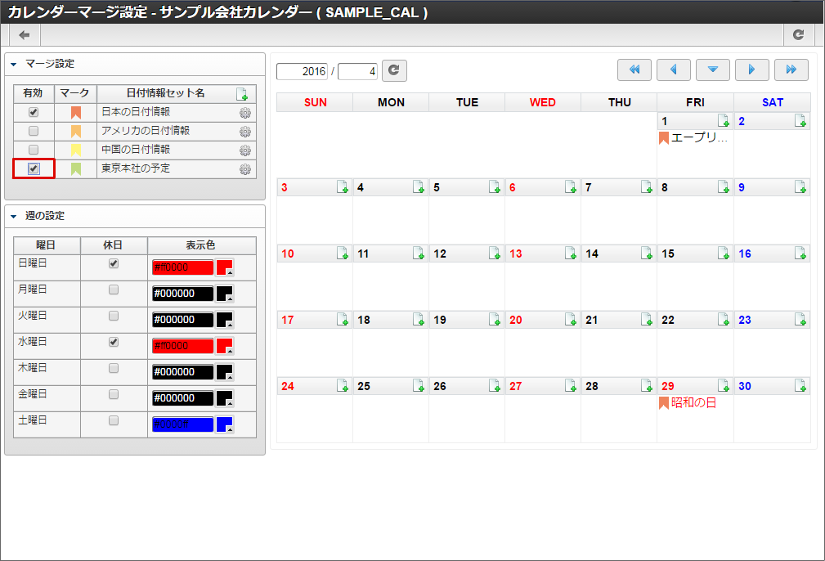
Task: Collapse the マージ設定 panel
Action: (x=14, y=64)
